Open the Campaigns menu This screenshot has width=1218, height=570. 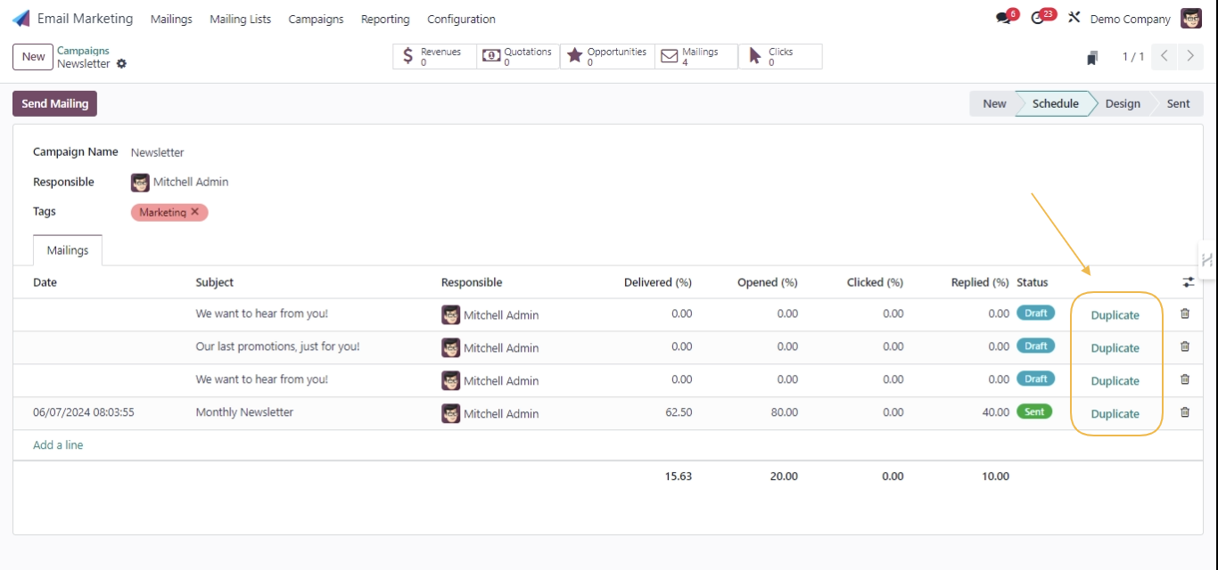pyautogui.click(x=316, y=19)
